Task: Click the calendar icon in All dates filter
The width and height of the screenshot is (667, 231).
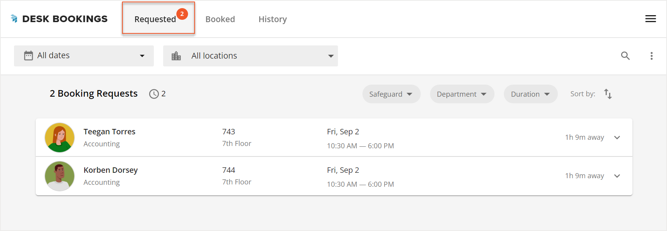Action: tap(29, 56)
